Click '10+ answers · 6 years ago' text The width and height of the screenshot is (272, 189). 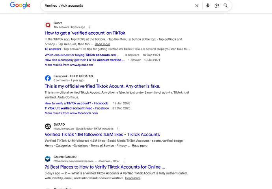(x=69, y=27)
